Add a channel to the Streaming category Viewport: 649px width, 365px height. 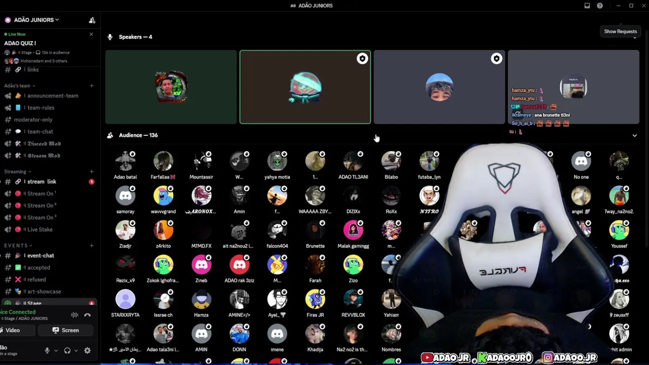click(91, 172)
